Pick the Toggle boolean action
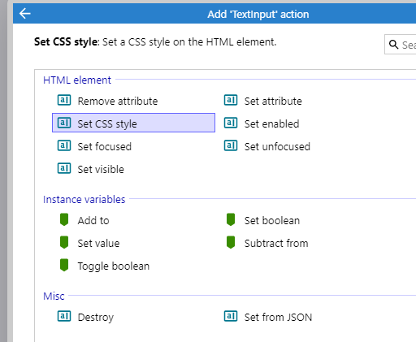The width and height of the screenshot is (416, 342). pyautogui.click(x=114, y=266)
